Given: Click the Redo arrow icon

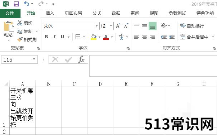Looking at the screenshot, I should tap(41, 4).
